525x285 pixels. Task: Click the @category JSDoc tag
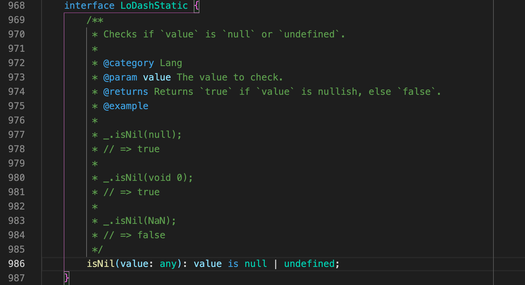pos(128,63)
